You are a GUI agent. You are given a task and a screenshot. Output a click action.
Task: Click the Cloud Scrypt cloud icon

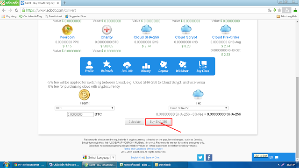click(x=186, y=29)
